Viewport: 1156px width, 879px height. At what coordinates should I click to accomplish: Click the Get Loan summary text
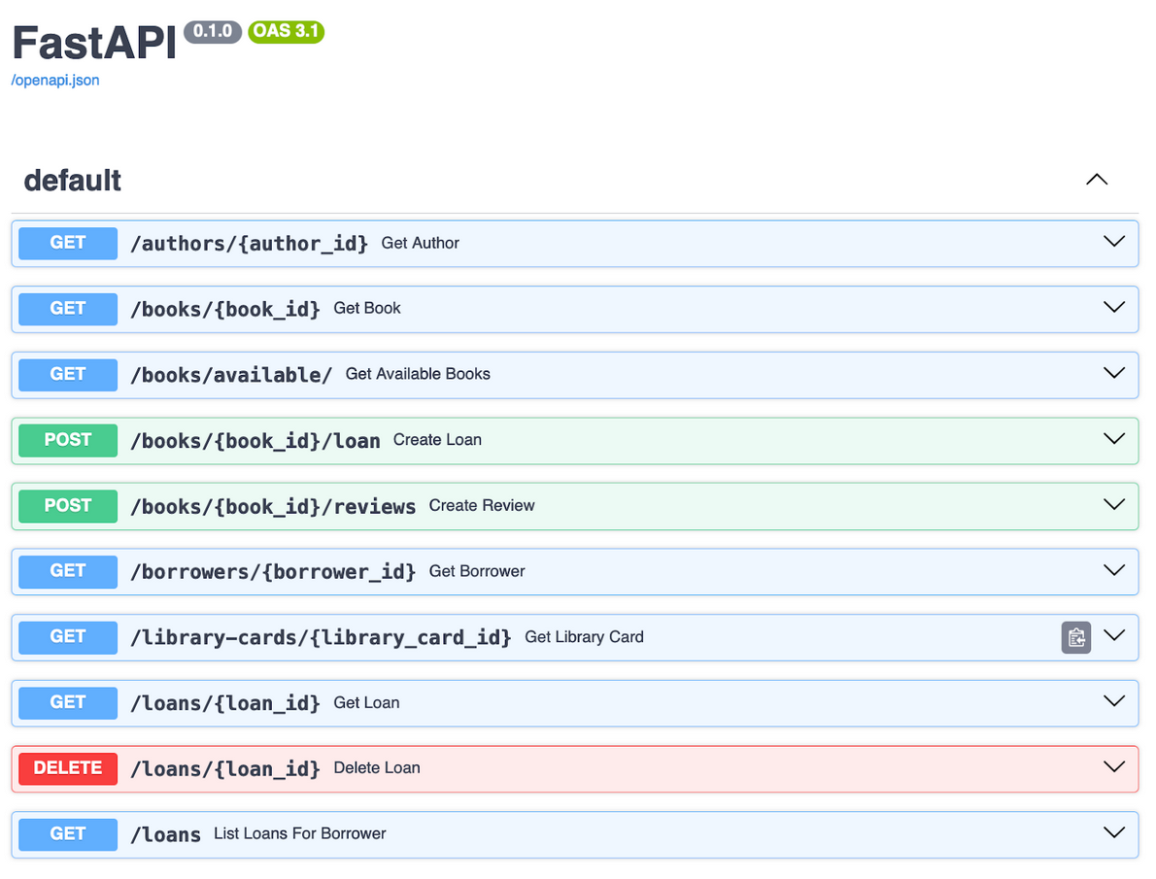pyautogui.click(x=367, y=703)
